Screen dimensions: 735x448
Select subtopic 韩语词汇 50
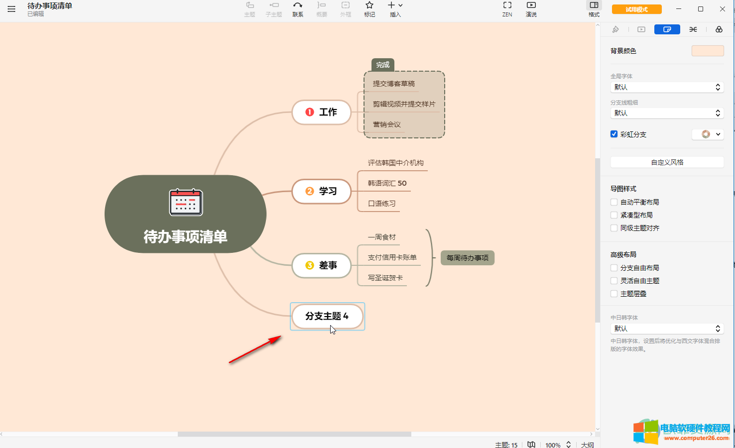[387, 183]
